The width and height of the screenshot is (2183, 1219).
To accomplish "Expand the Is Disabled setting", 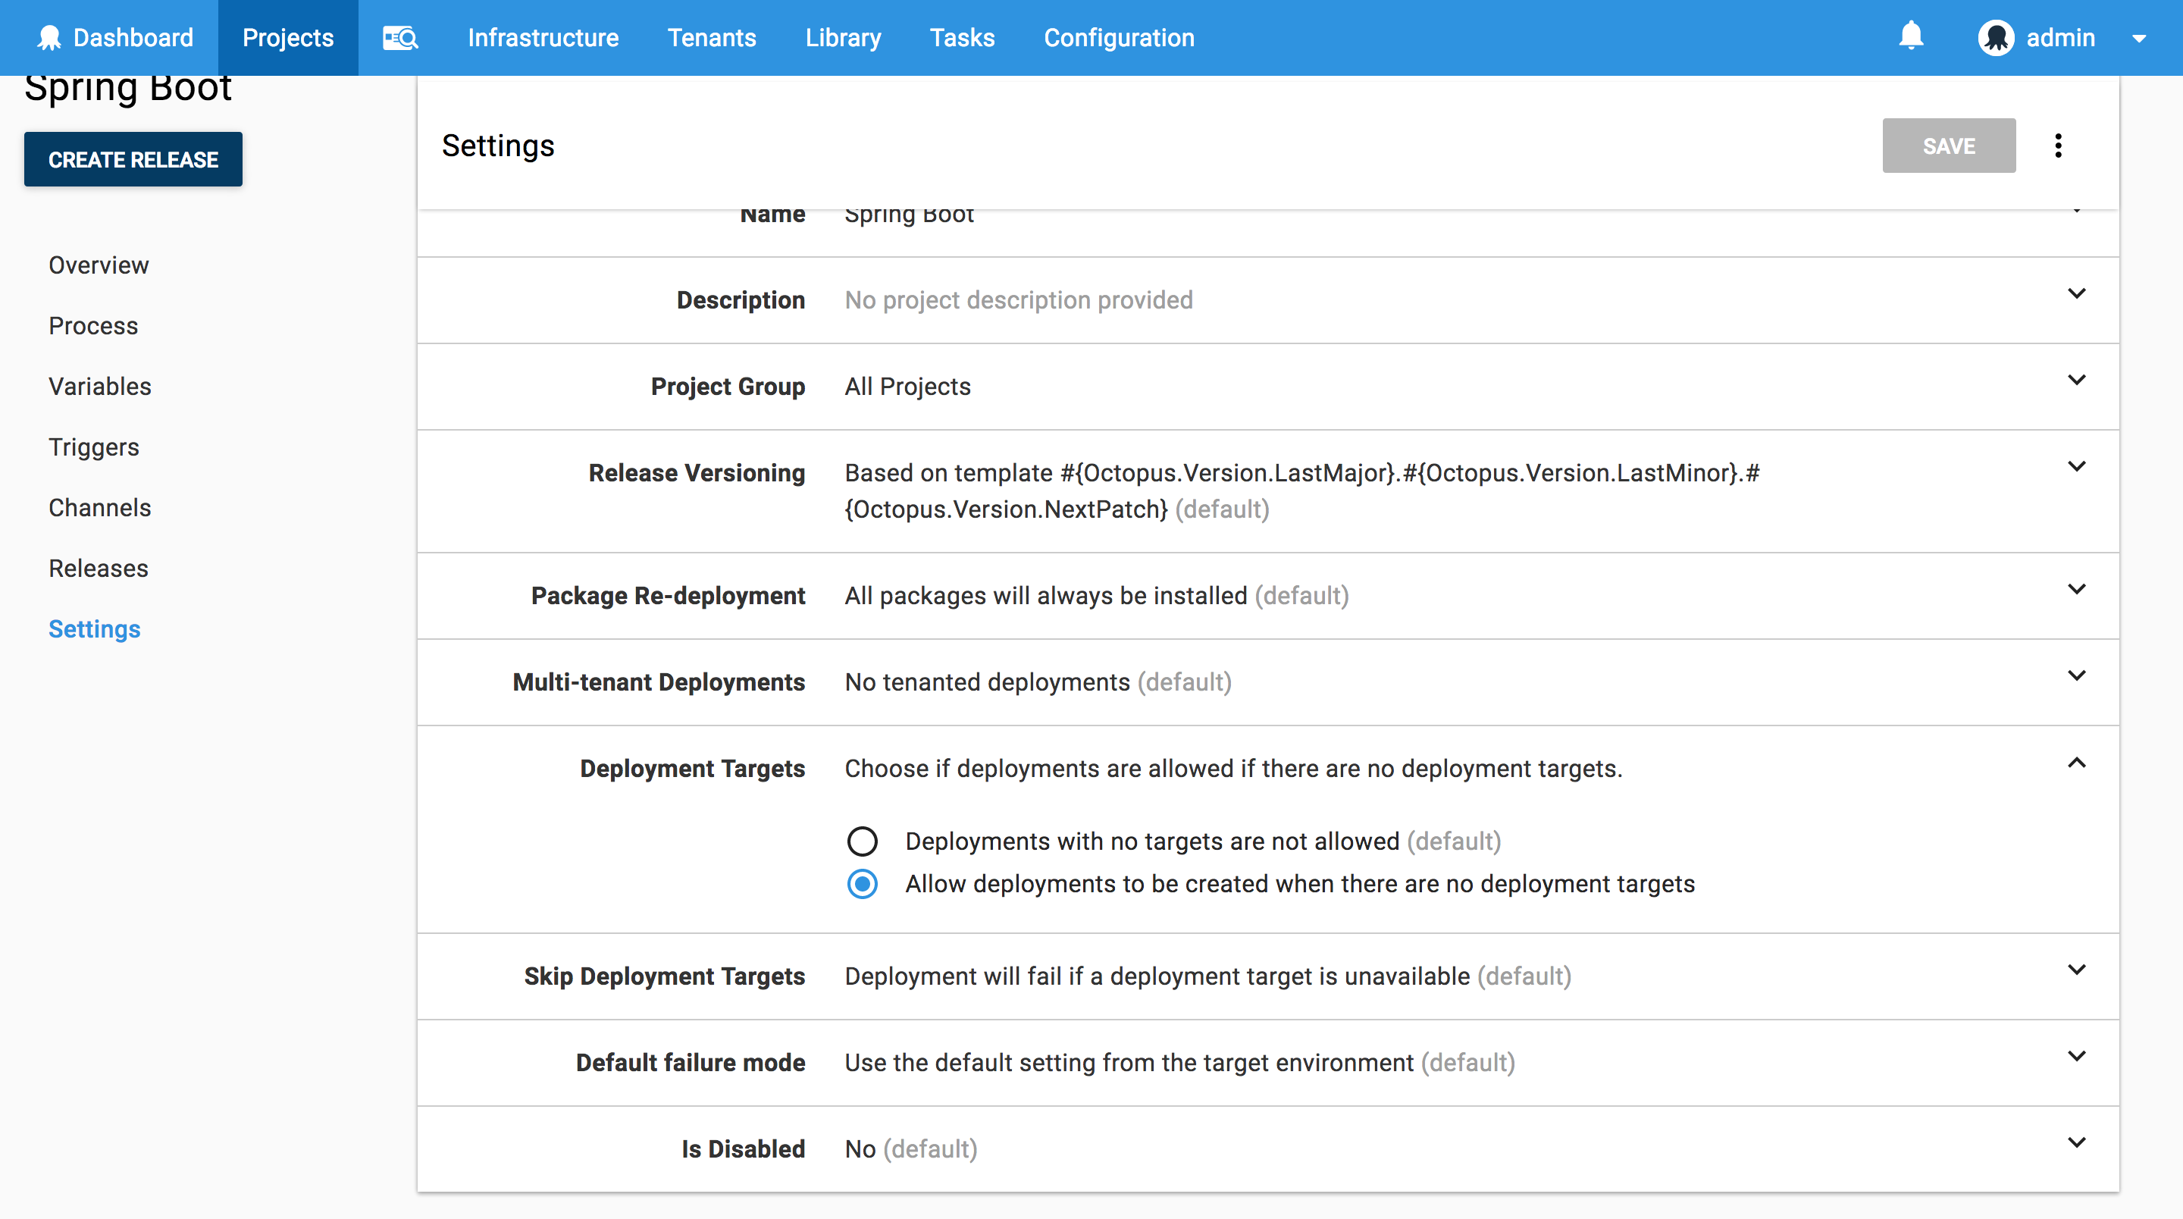I will tap(2077, 1141).
